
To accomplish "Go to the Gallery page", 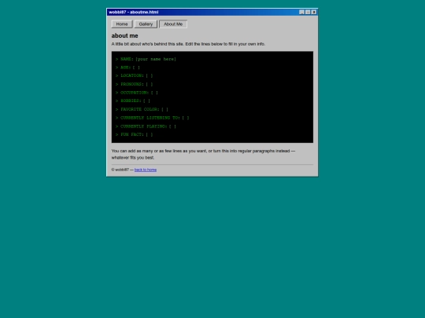I will 146,24.
